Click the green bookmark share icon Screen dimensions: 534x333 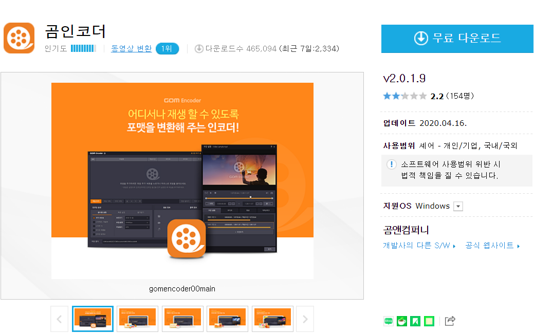[x=415, y=321]
